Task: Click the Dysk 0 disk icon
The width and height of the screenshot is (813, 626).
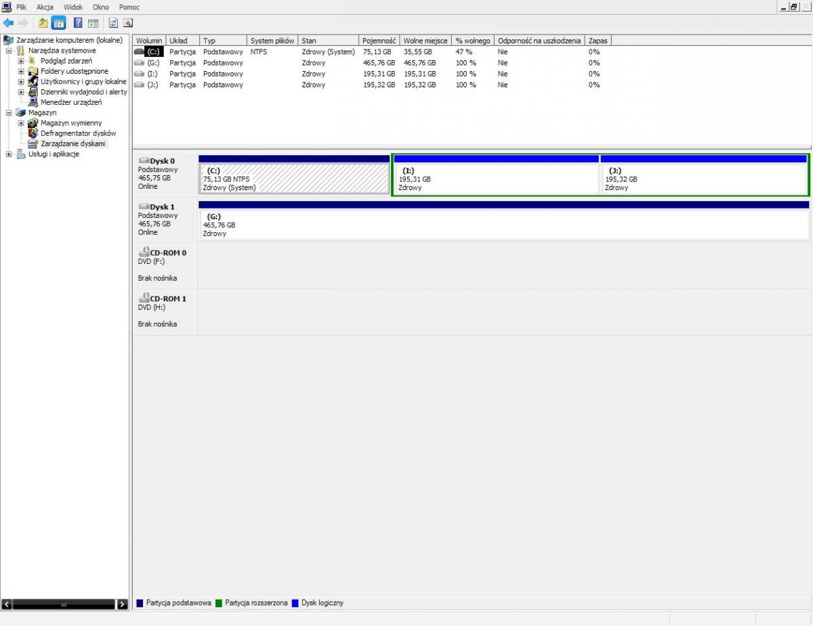Action: [x=144, y=161]
